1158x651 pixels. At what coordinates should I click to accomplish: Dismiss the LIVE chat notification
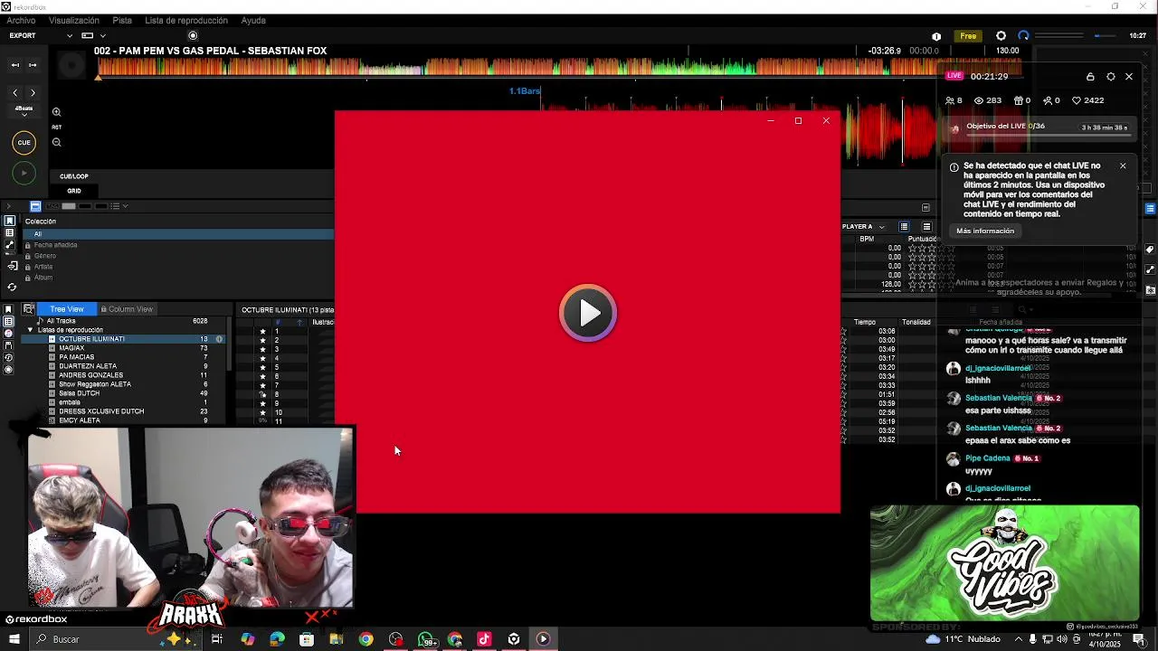pyautogui.click(x=1123, y=166)
